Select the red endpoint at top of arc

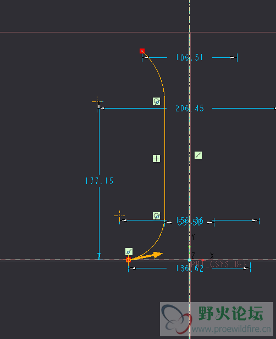tap(142, 51)
